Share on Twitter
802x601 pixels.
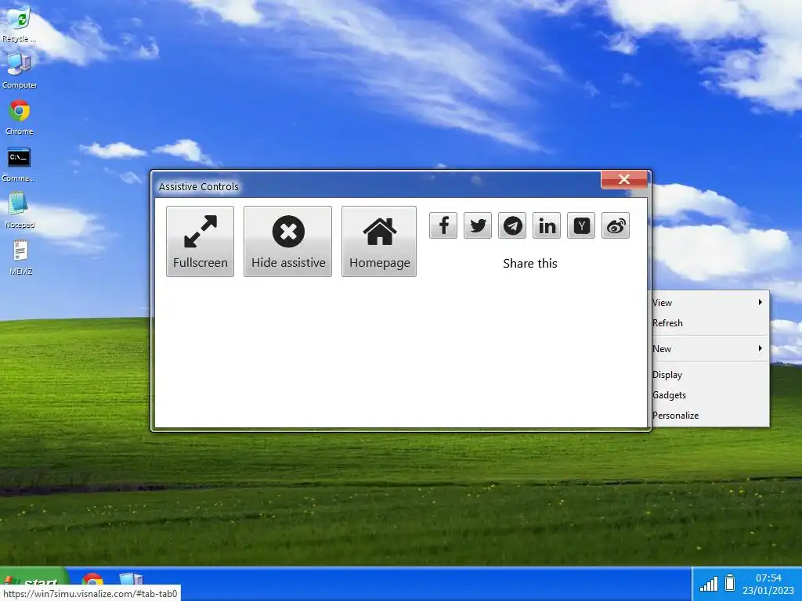tap(478, 225)
